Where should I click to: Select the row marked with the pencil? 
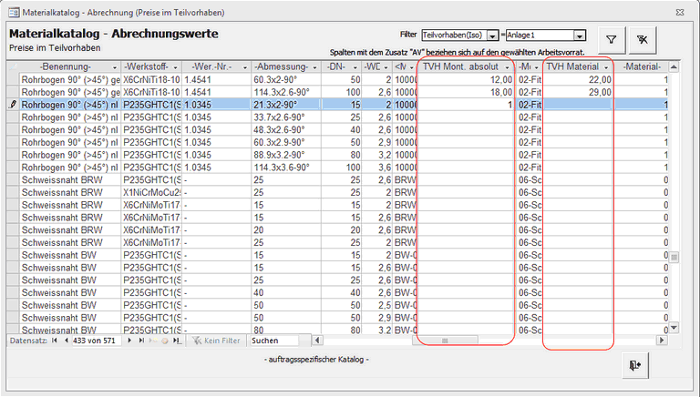point(13,105)
